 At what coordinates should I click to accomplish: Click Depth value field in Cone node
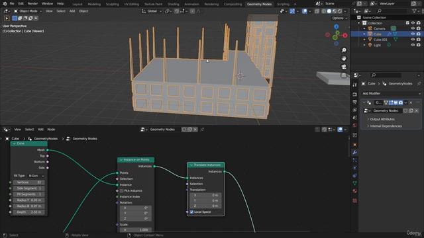click(x=29, y=212)
